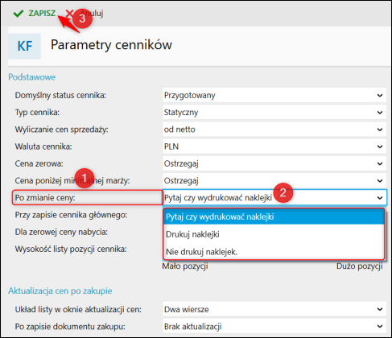This screenshot has width=392, height=338.
Task: Click the 'Mało pozycji' slider label
Action: tap(185, 266)
